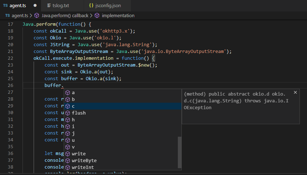The width and height of the screenshot is (307, 175).
Task: Open the tslog.txt tab
Action: tap(62, 6)
